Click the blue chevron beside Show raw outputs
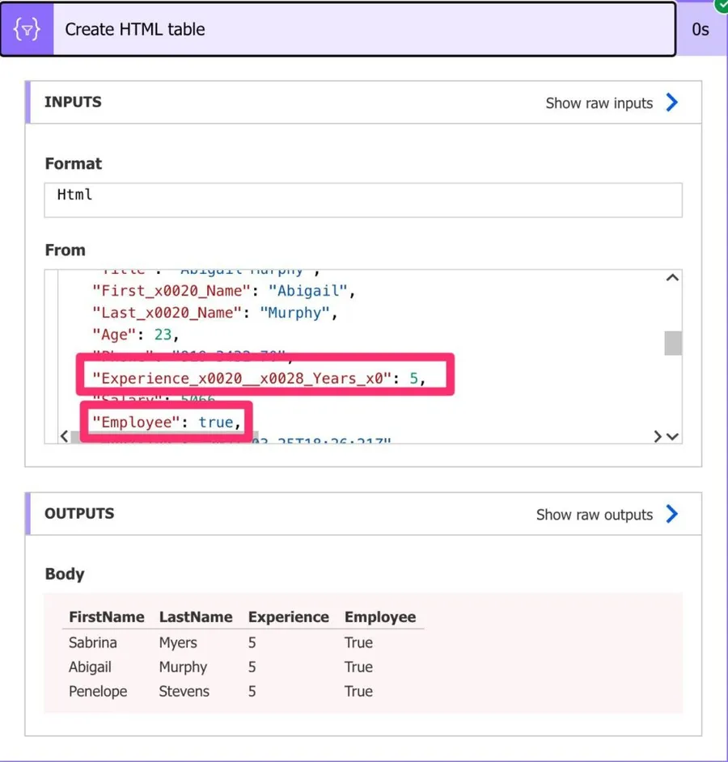The image size is (728, 762). pyautogui.click(x=671, y=515)
